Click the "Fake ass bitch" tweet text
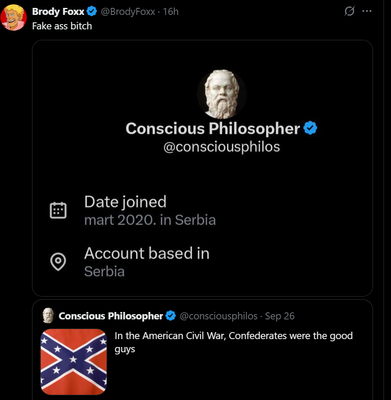Viewport: 391px width, 400px height. point(62,26)
